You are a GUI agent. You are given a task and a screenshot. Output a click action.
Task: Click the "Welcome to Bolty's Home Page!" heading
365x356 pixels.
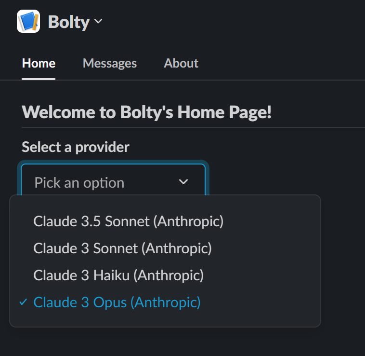click(147, 112)
